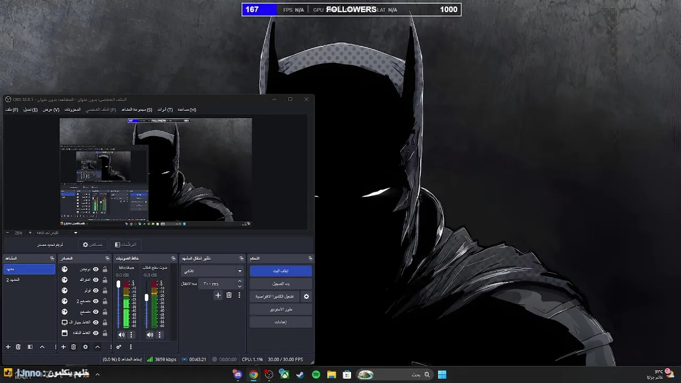Hide the device capture source eye icon
The height and width of the screenshot is (383, 681).
[96, 322]
